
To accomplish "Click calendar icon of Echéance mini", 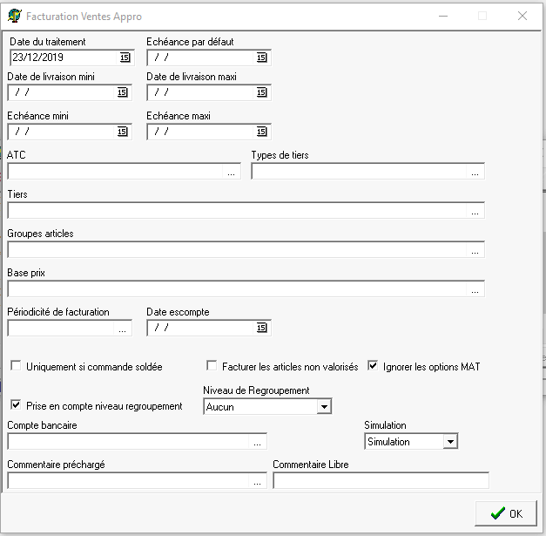I will click(x=122, y=132).
